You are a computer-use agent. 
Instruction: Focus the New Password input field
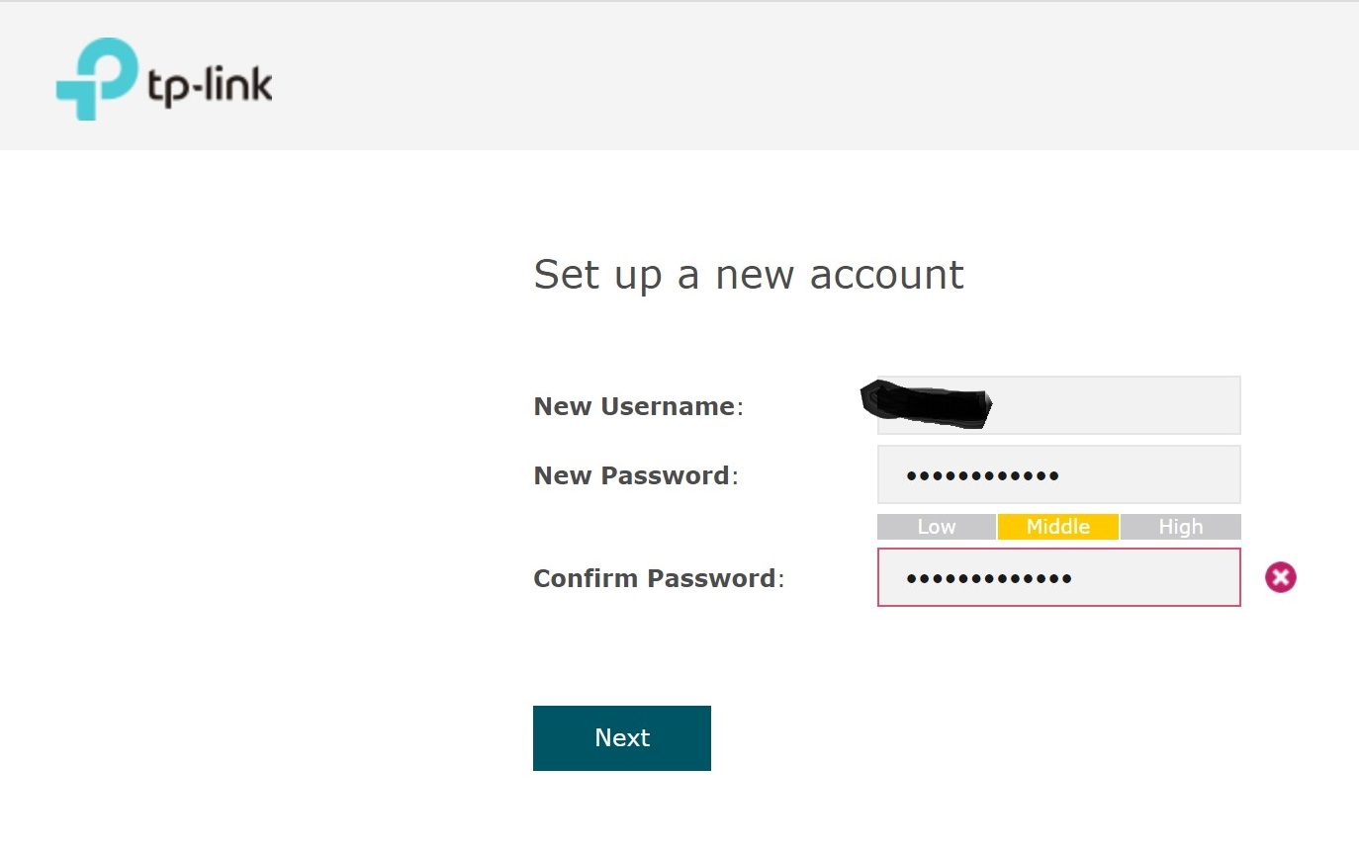pyautogui.click(x=1147, y=474)
